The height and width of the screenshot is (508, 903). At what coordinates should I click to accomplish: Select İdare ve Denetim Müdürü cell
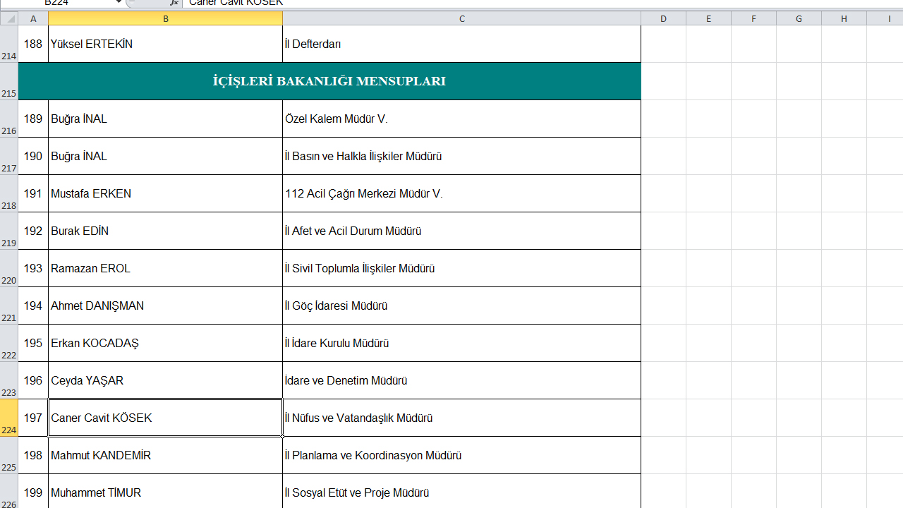461,380
